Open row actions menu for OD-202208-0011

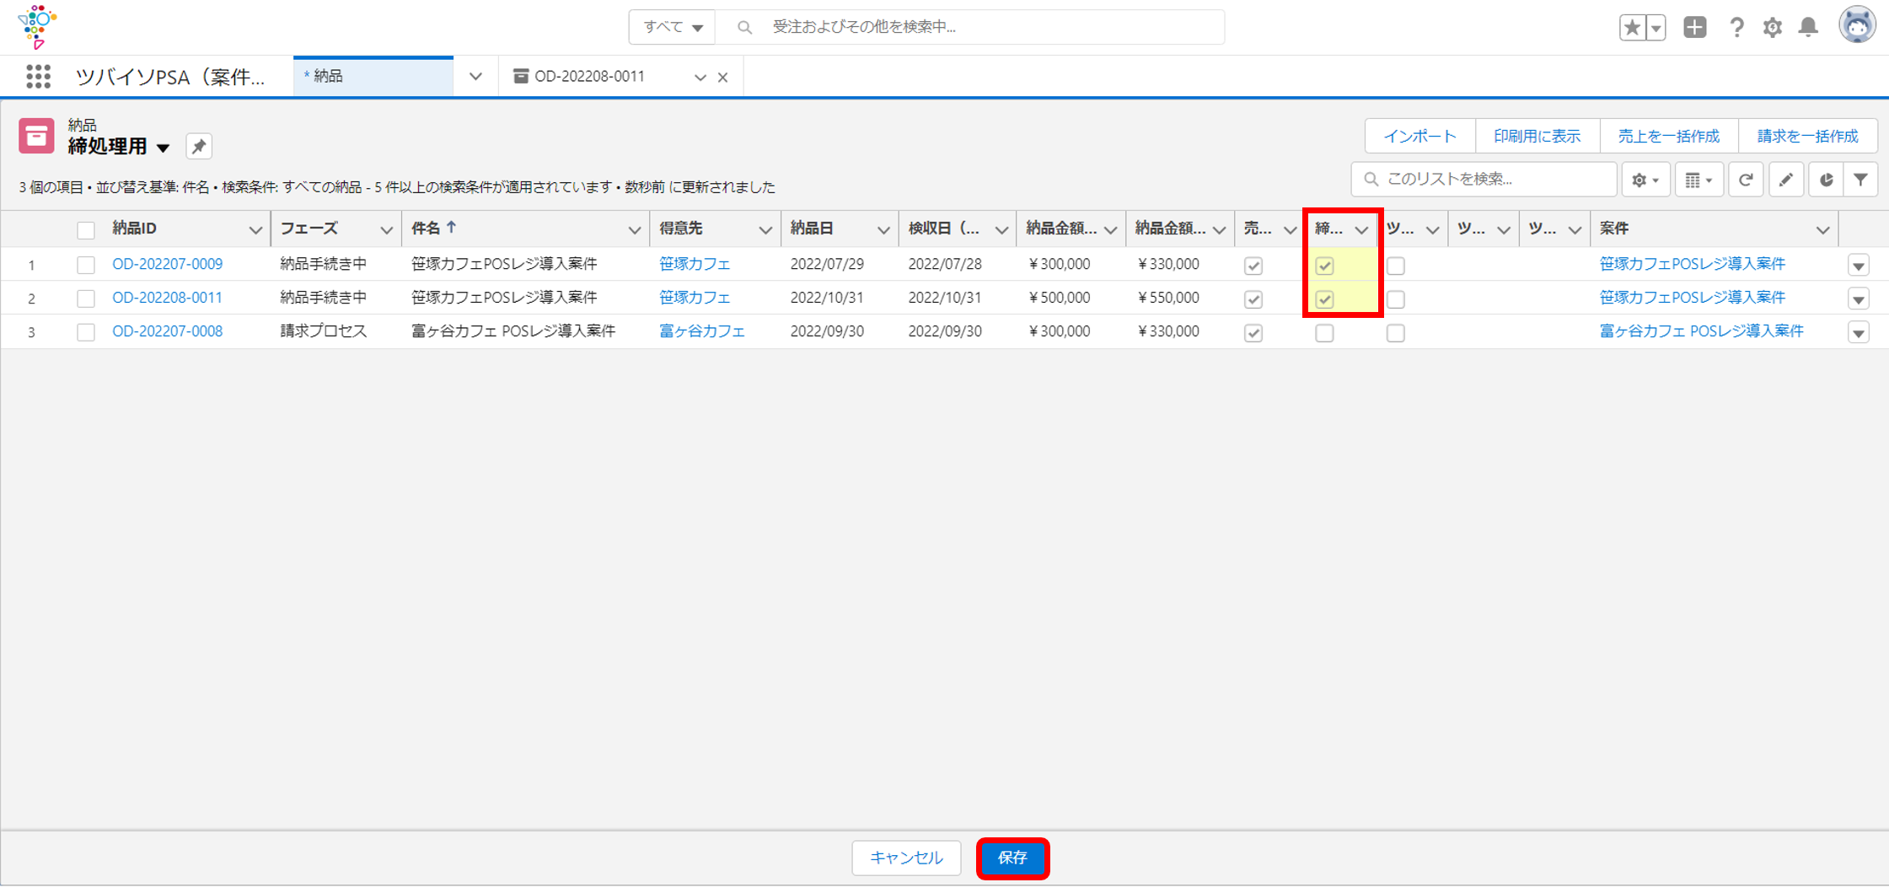[1859, 299]
